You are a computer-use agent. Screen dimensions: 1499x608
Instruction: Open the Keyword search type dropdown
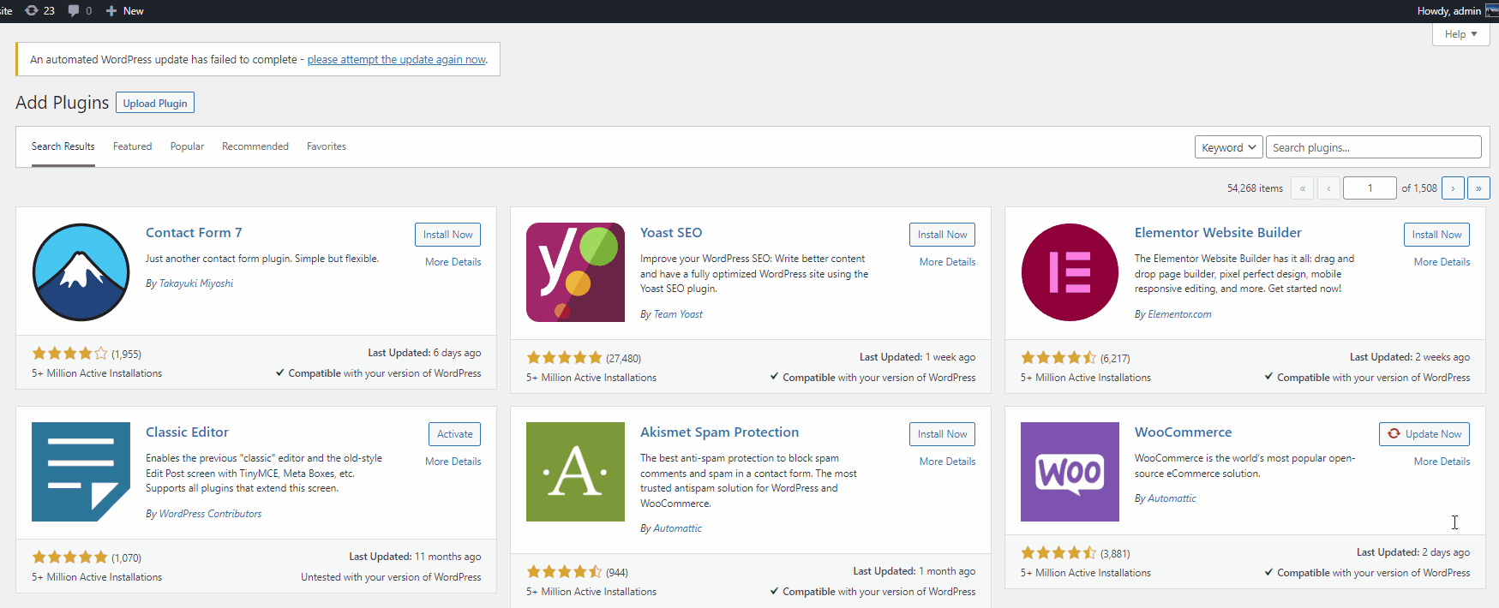(x=1228, y=147)
